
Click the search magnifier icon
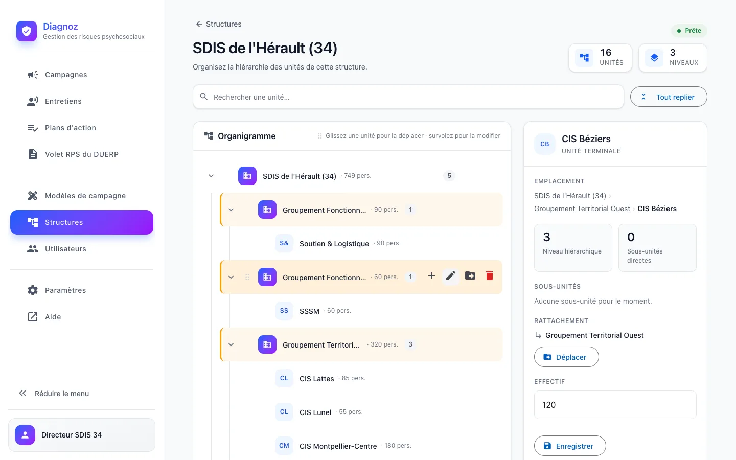(x=203, y=97)
